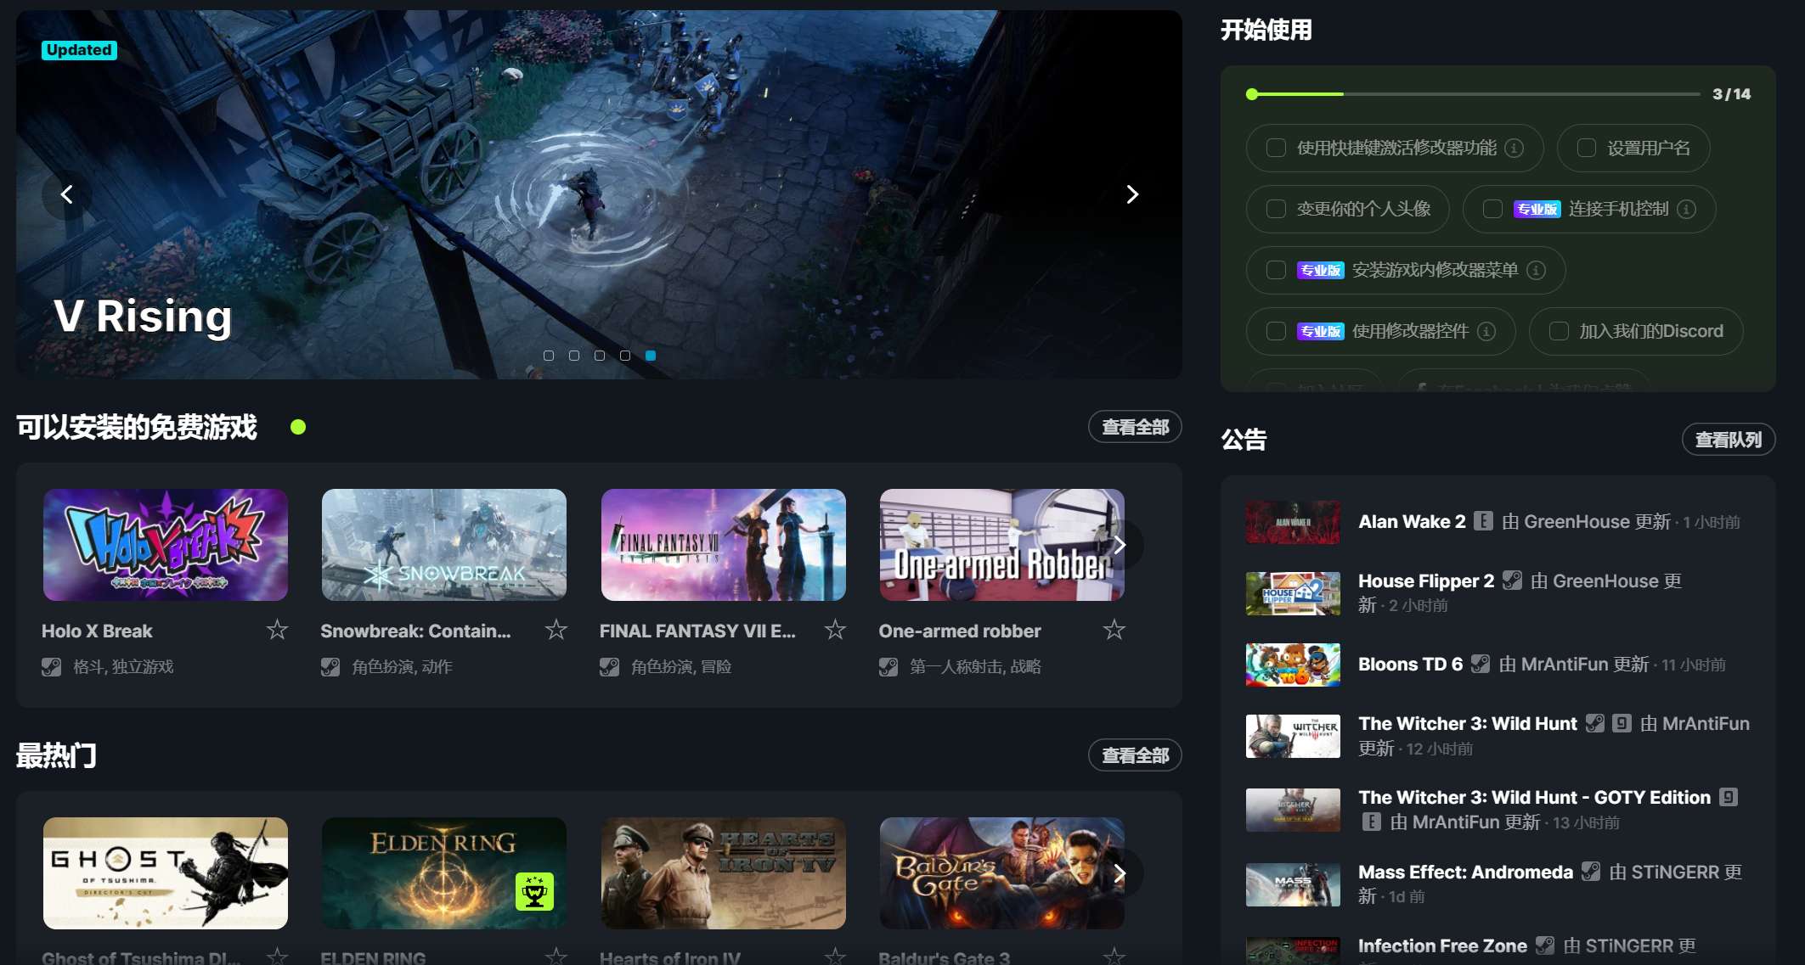Check the 设置用户名 task checkbox
This screenshot has height=965, width=1805.
click(x=1586, y=148)
